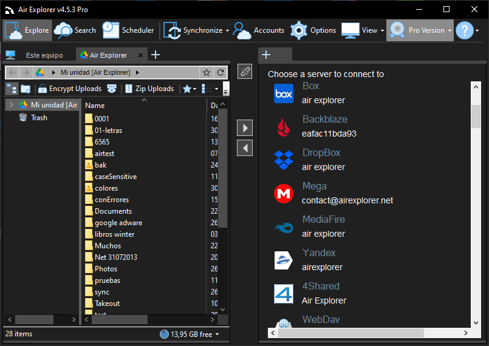The image size is (489, 346).
Task: Show toolbar overflow options
Action: point(226,89)
